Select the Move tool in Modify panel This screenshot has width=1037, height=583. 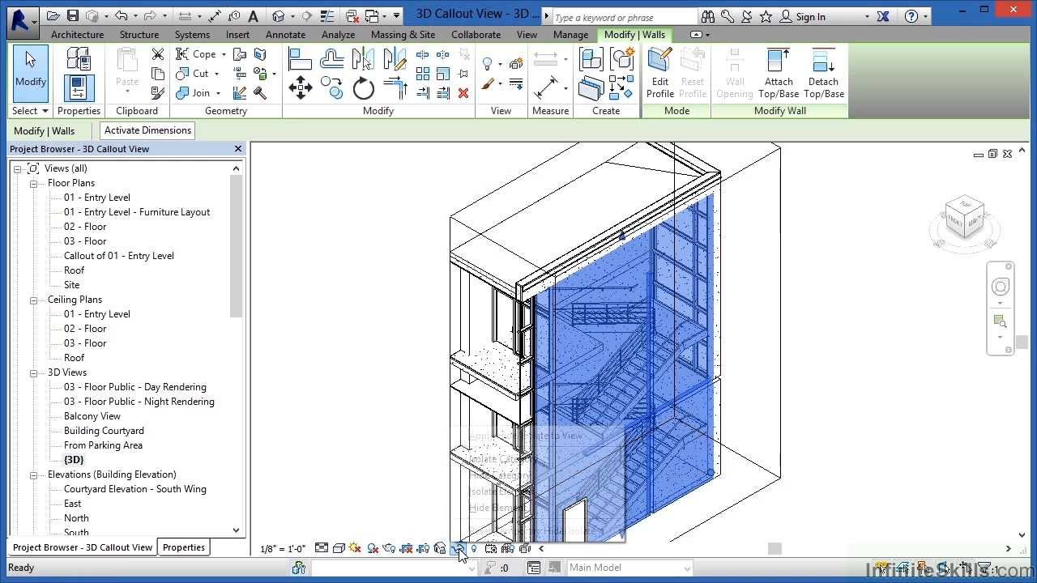click(x=301, y=87)
